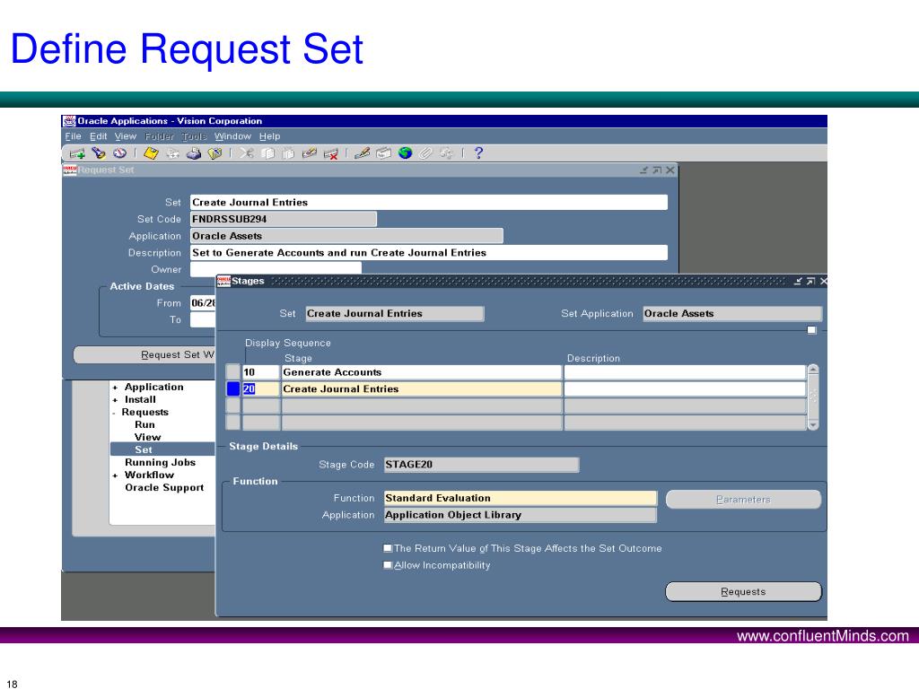Select View under Requests in navigator
Image resolution: width=919 pixels, height=689 pixels.
pos(148,437)
